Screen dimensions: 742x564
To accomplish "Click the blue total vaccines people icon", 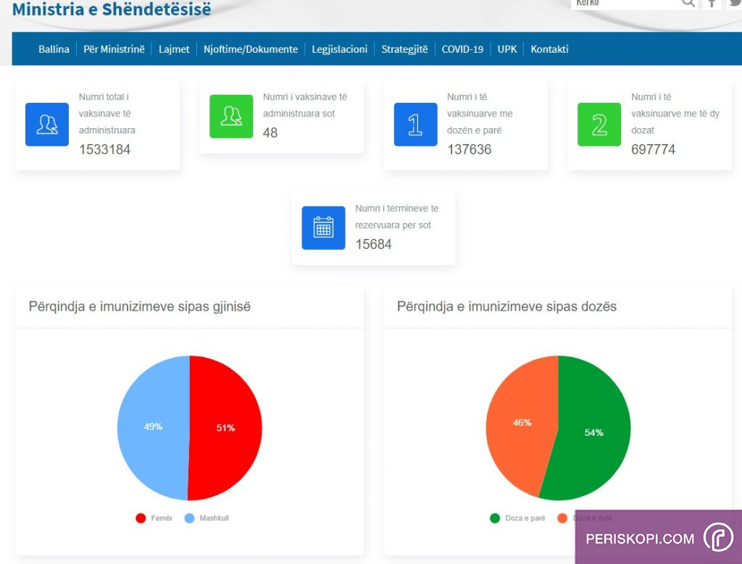I will click(47, 125).
